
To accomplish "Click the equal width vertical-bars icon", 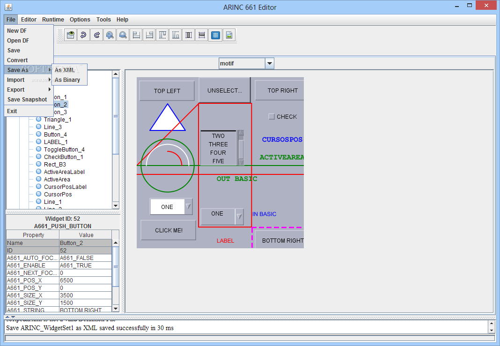I will tap(189, 35).
